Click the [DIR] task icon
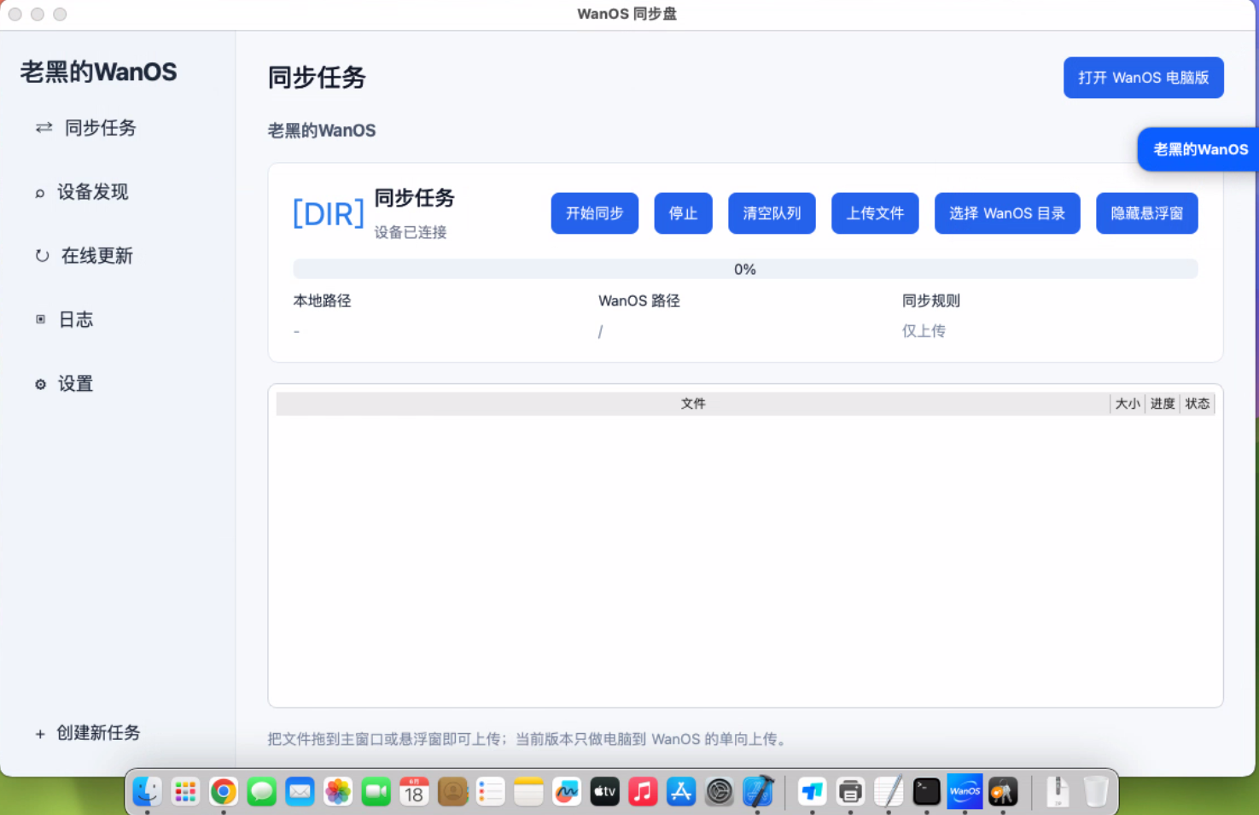The height and width of the screenshot is (815, 1259). click(x=329, y=213)
